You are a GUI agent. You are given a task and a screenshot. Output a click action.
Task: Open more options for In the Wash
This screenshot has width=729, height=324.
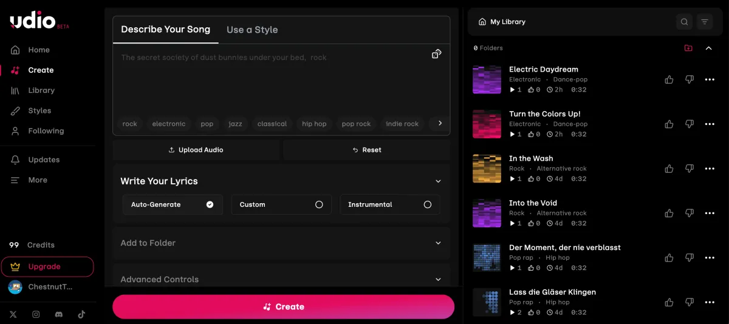click(x=710, y=169)
